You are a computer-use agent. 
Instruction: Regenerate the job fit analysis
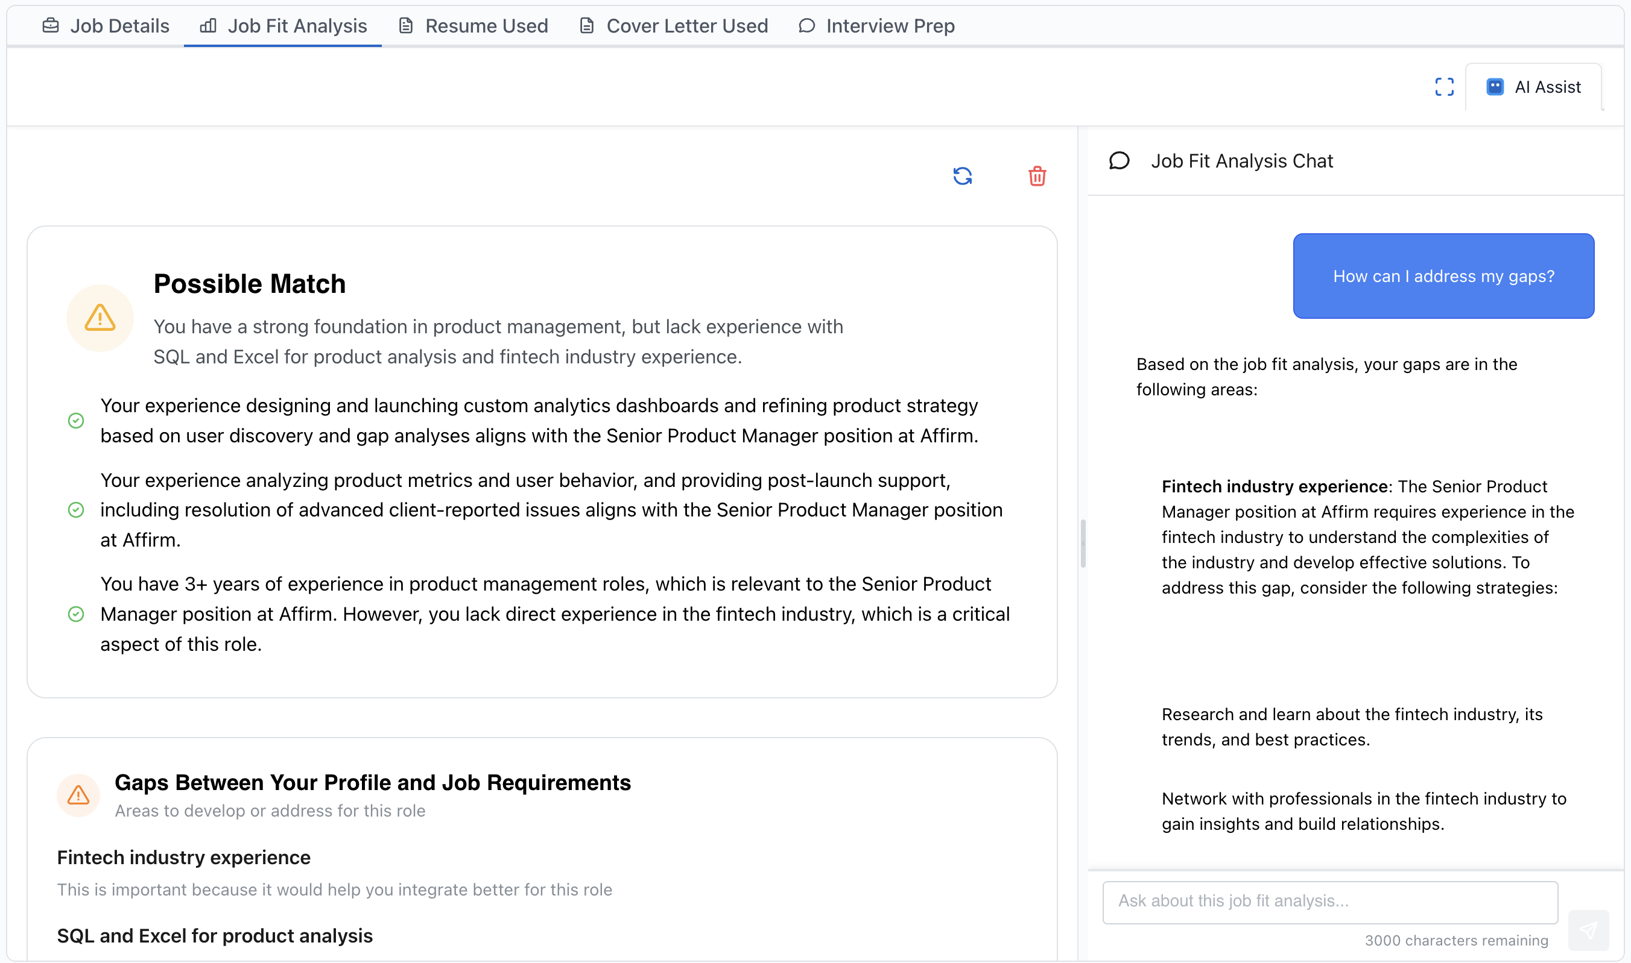pos(963,176)
